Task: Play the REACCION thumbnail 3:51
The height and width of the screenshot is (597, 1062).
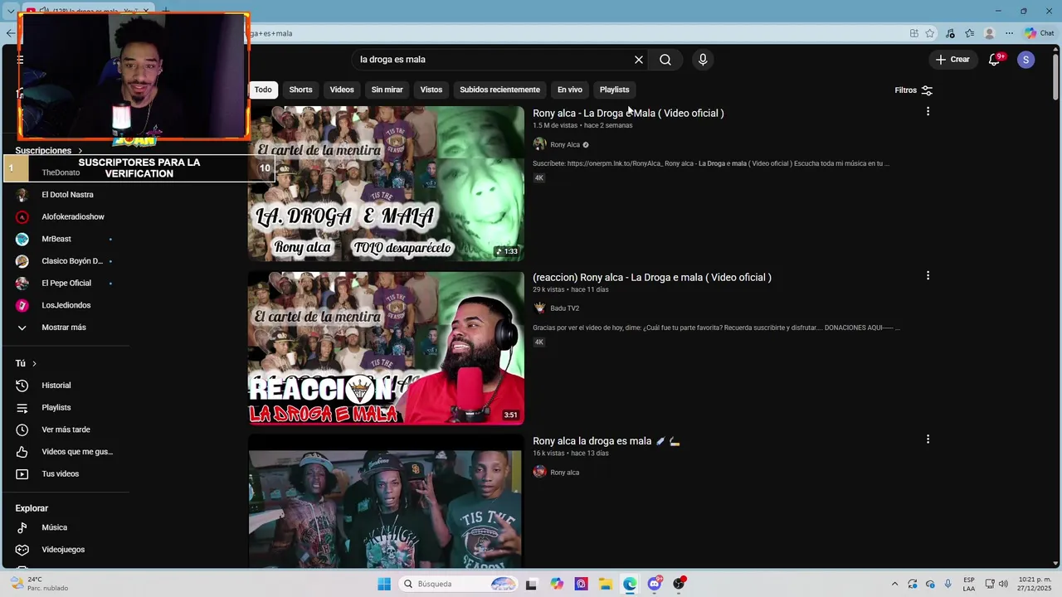Action: (x=386, y=348)
